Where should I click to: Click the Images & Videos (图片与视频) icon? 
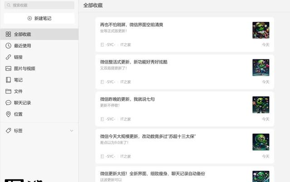[8, 69]
